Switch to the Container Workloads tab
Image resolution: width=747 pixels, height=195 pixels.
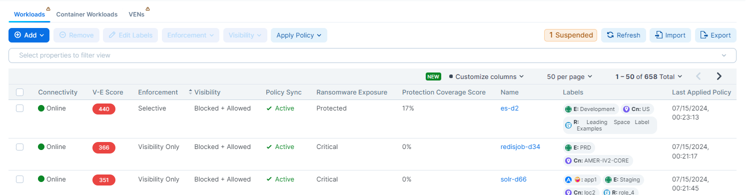(x=87, y=14)
